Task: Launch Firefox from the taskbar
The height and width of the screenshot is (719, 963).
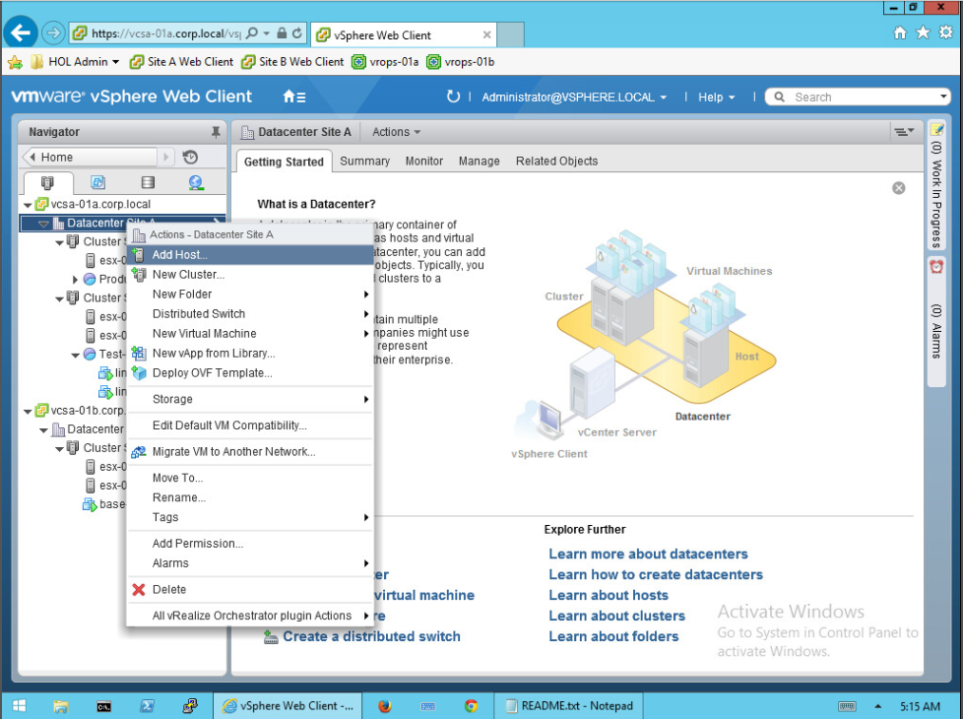Action: tap(385, 705)
